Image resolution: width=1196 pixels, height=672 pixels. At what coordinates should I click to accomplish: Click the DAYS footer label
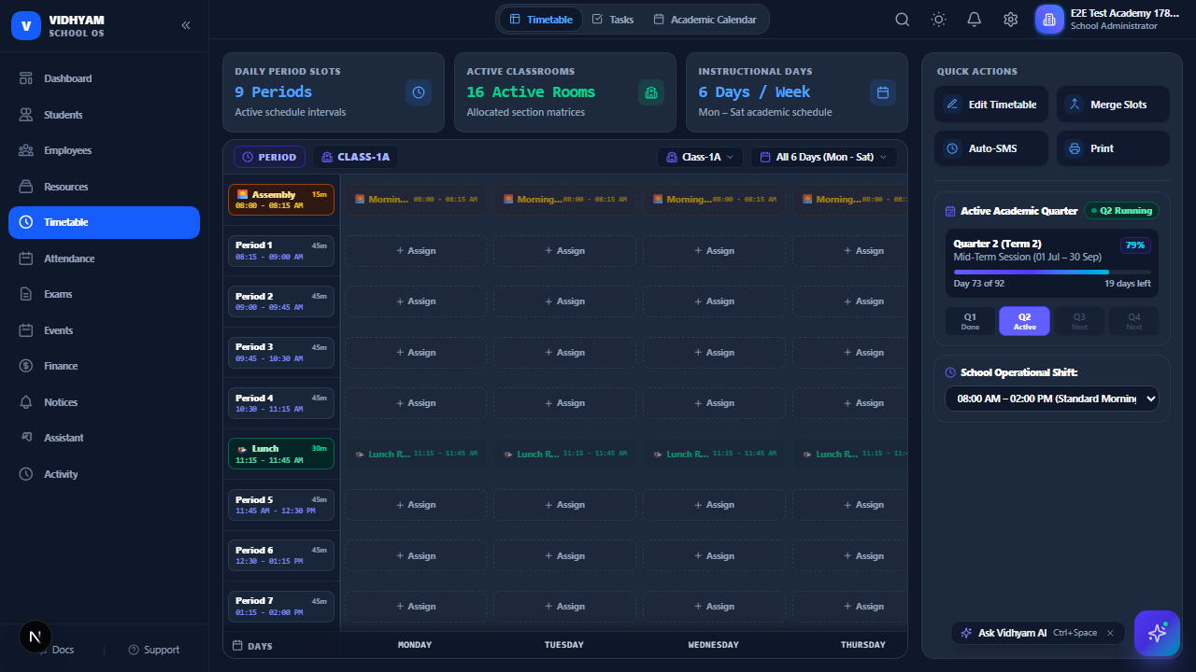(252, 645)
